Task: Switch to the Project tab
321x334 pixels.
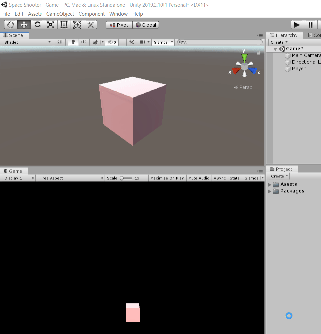Action: click(281, 169)
